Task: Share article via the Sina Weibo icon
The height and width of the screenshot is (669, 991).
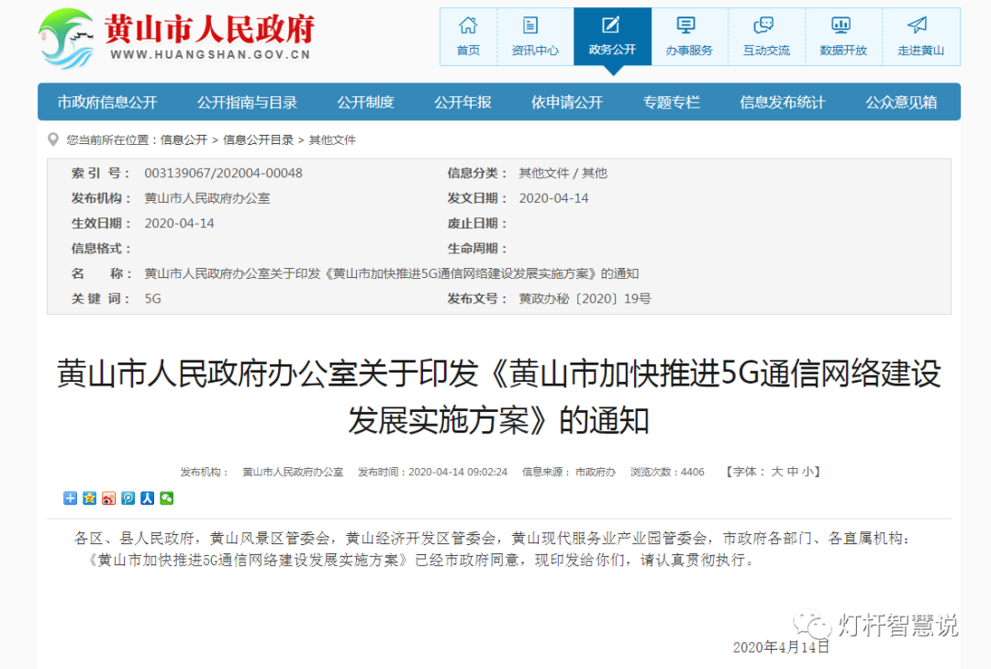Action: [x=108, y=498]
